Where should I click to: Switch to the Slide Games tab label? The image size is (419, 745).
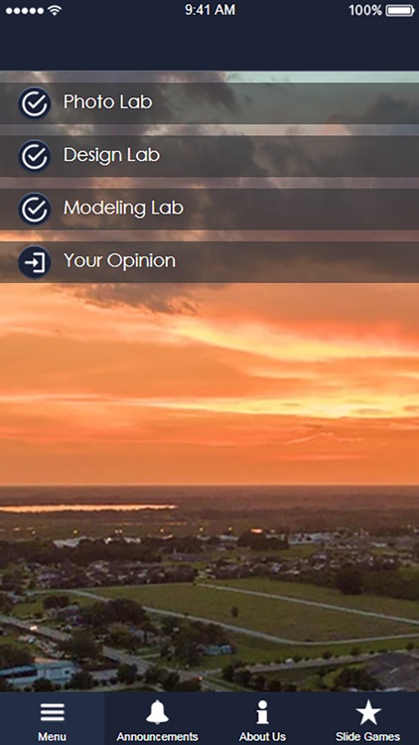click(367, 737)
